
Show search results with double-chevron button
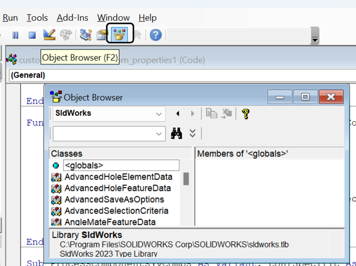pos(192,133)
